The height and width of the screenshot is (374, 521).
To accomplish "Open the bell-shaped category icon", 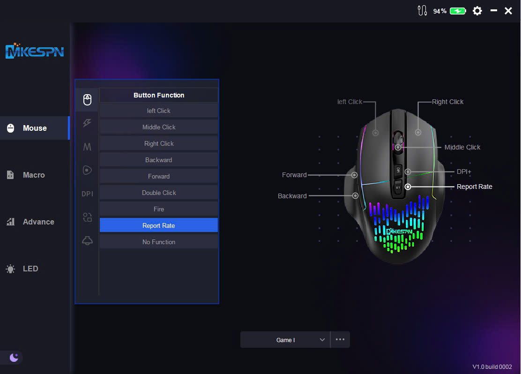I will 87,241.
